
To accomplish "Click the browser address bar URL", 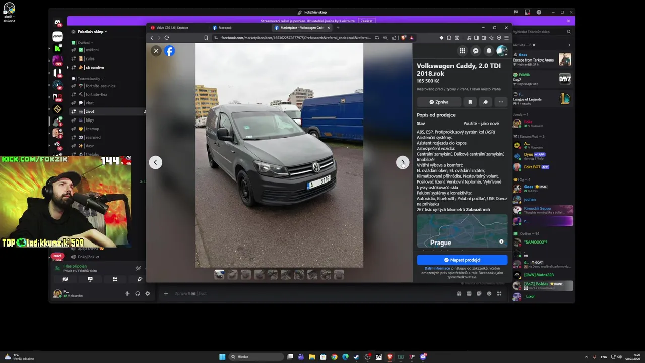I will [296, 38].
